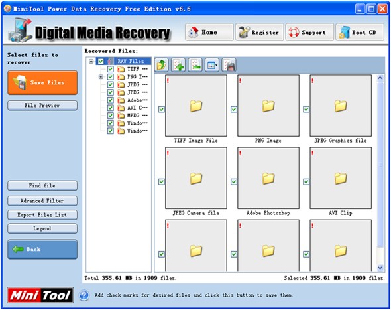Uncheck the TIFF tree checkbox
Image resolution: width=391 pixels, height=310 pixels.
(111, 69)
